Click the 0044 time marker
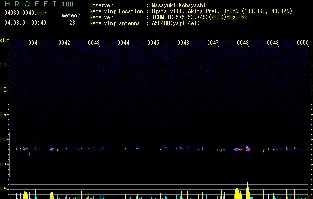 [123, 43]
